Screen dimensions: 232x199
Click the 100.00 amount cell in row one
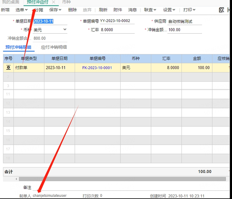pyautogui.click(x=197, y=68)
